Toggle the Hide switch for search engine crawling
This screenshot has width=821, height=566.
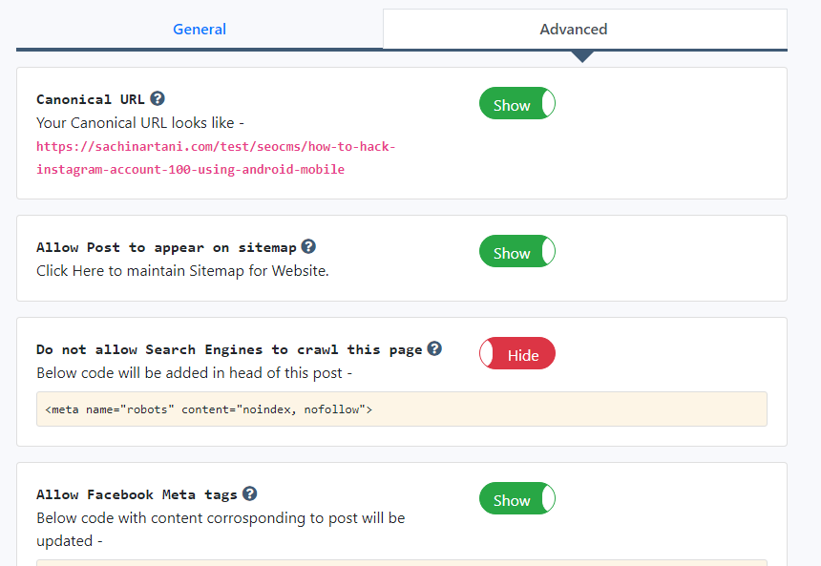click(516, 353)
